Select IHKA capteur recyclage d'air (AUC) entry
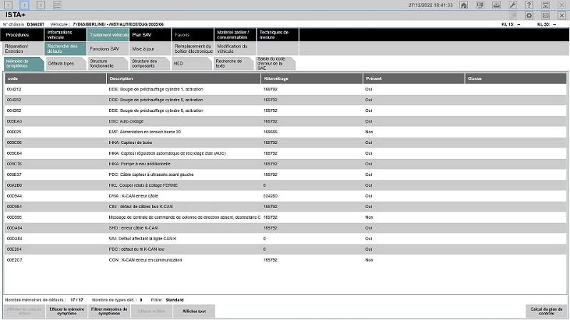The image size is (570, 320). click(286, 153)
